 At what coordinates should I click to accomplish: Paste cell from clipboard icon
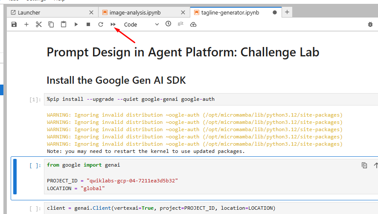[x=64, y=24]
